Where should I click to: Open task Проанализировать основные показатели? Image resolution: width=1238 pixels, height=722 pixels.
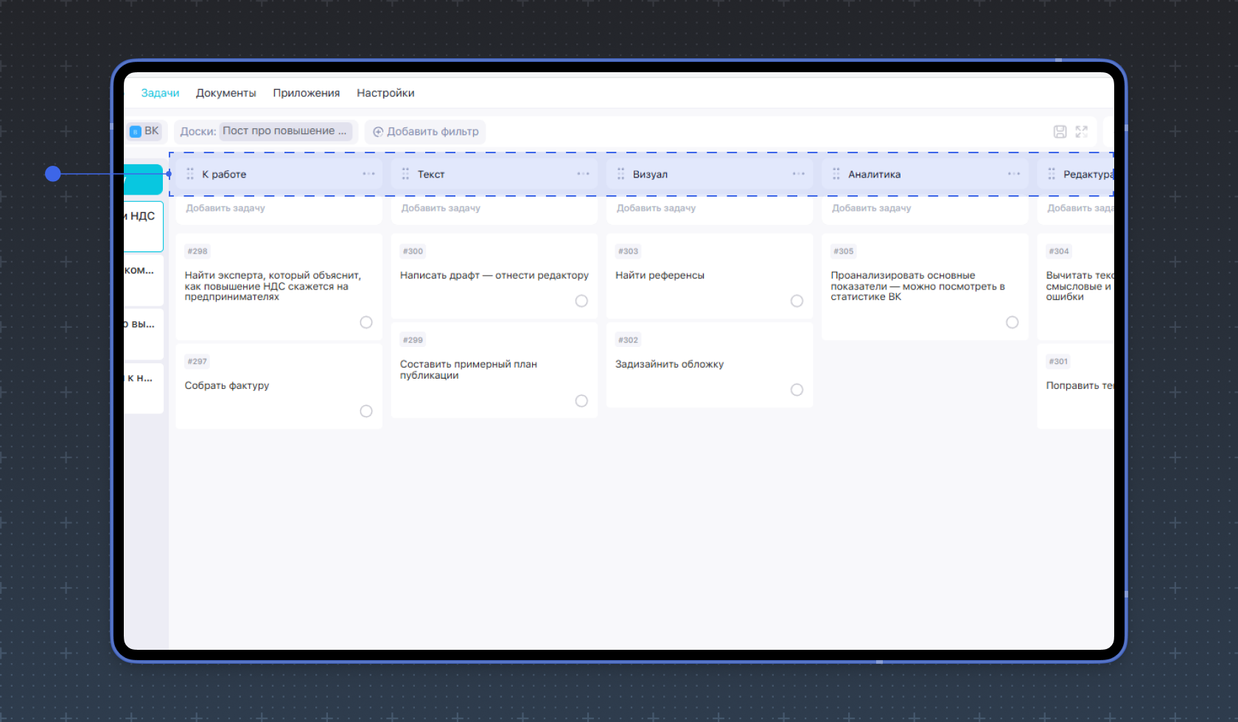point(925,287)
